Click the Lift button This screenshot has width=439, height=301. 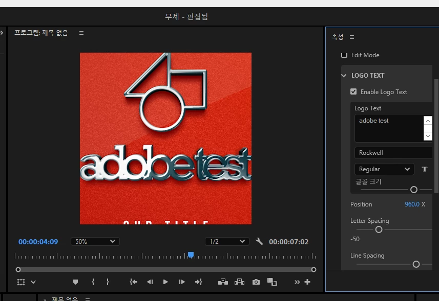[x=223, y=282]
